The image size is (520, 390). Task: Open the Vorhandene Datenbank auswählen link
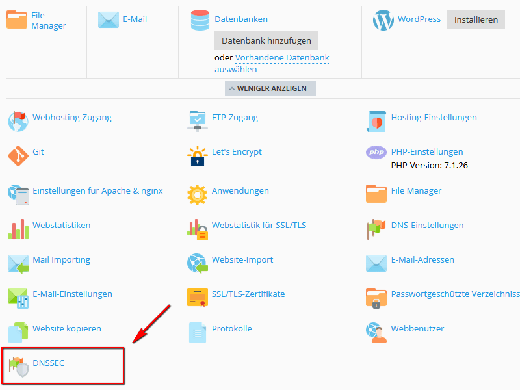click(x=281, y=58)
